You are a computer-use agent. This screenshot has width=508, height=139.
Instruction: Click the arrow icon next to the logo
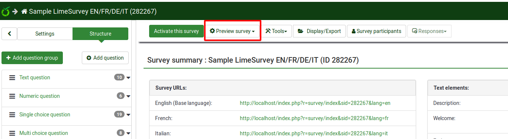coord(15,11)
